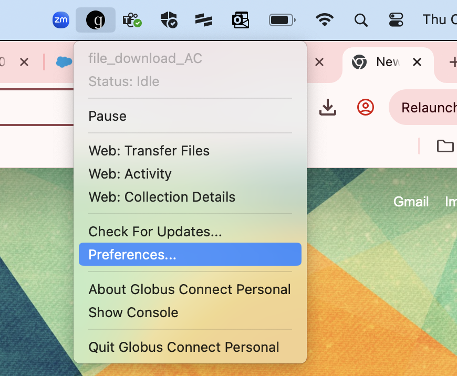
Task: Open the Wi-Fi menu
Action: (325, 20)
